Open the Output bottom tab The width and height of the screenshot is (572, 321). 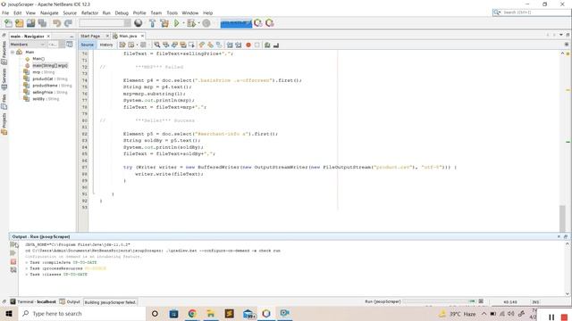click(x=70, y=301)
